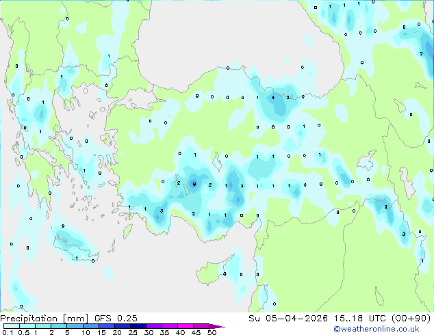Click the legend tick label '0.5'
This screenshot has width=434, height=335.
coord(24,332)
